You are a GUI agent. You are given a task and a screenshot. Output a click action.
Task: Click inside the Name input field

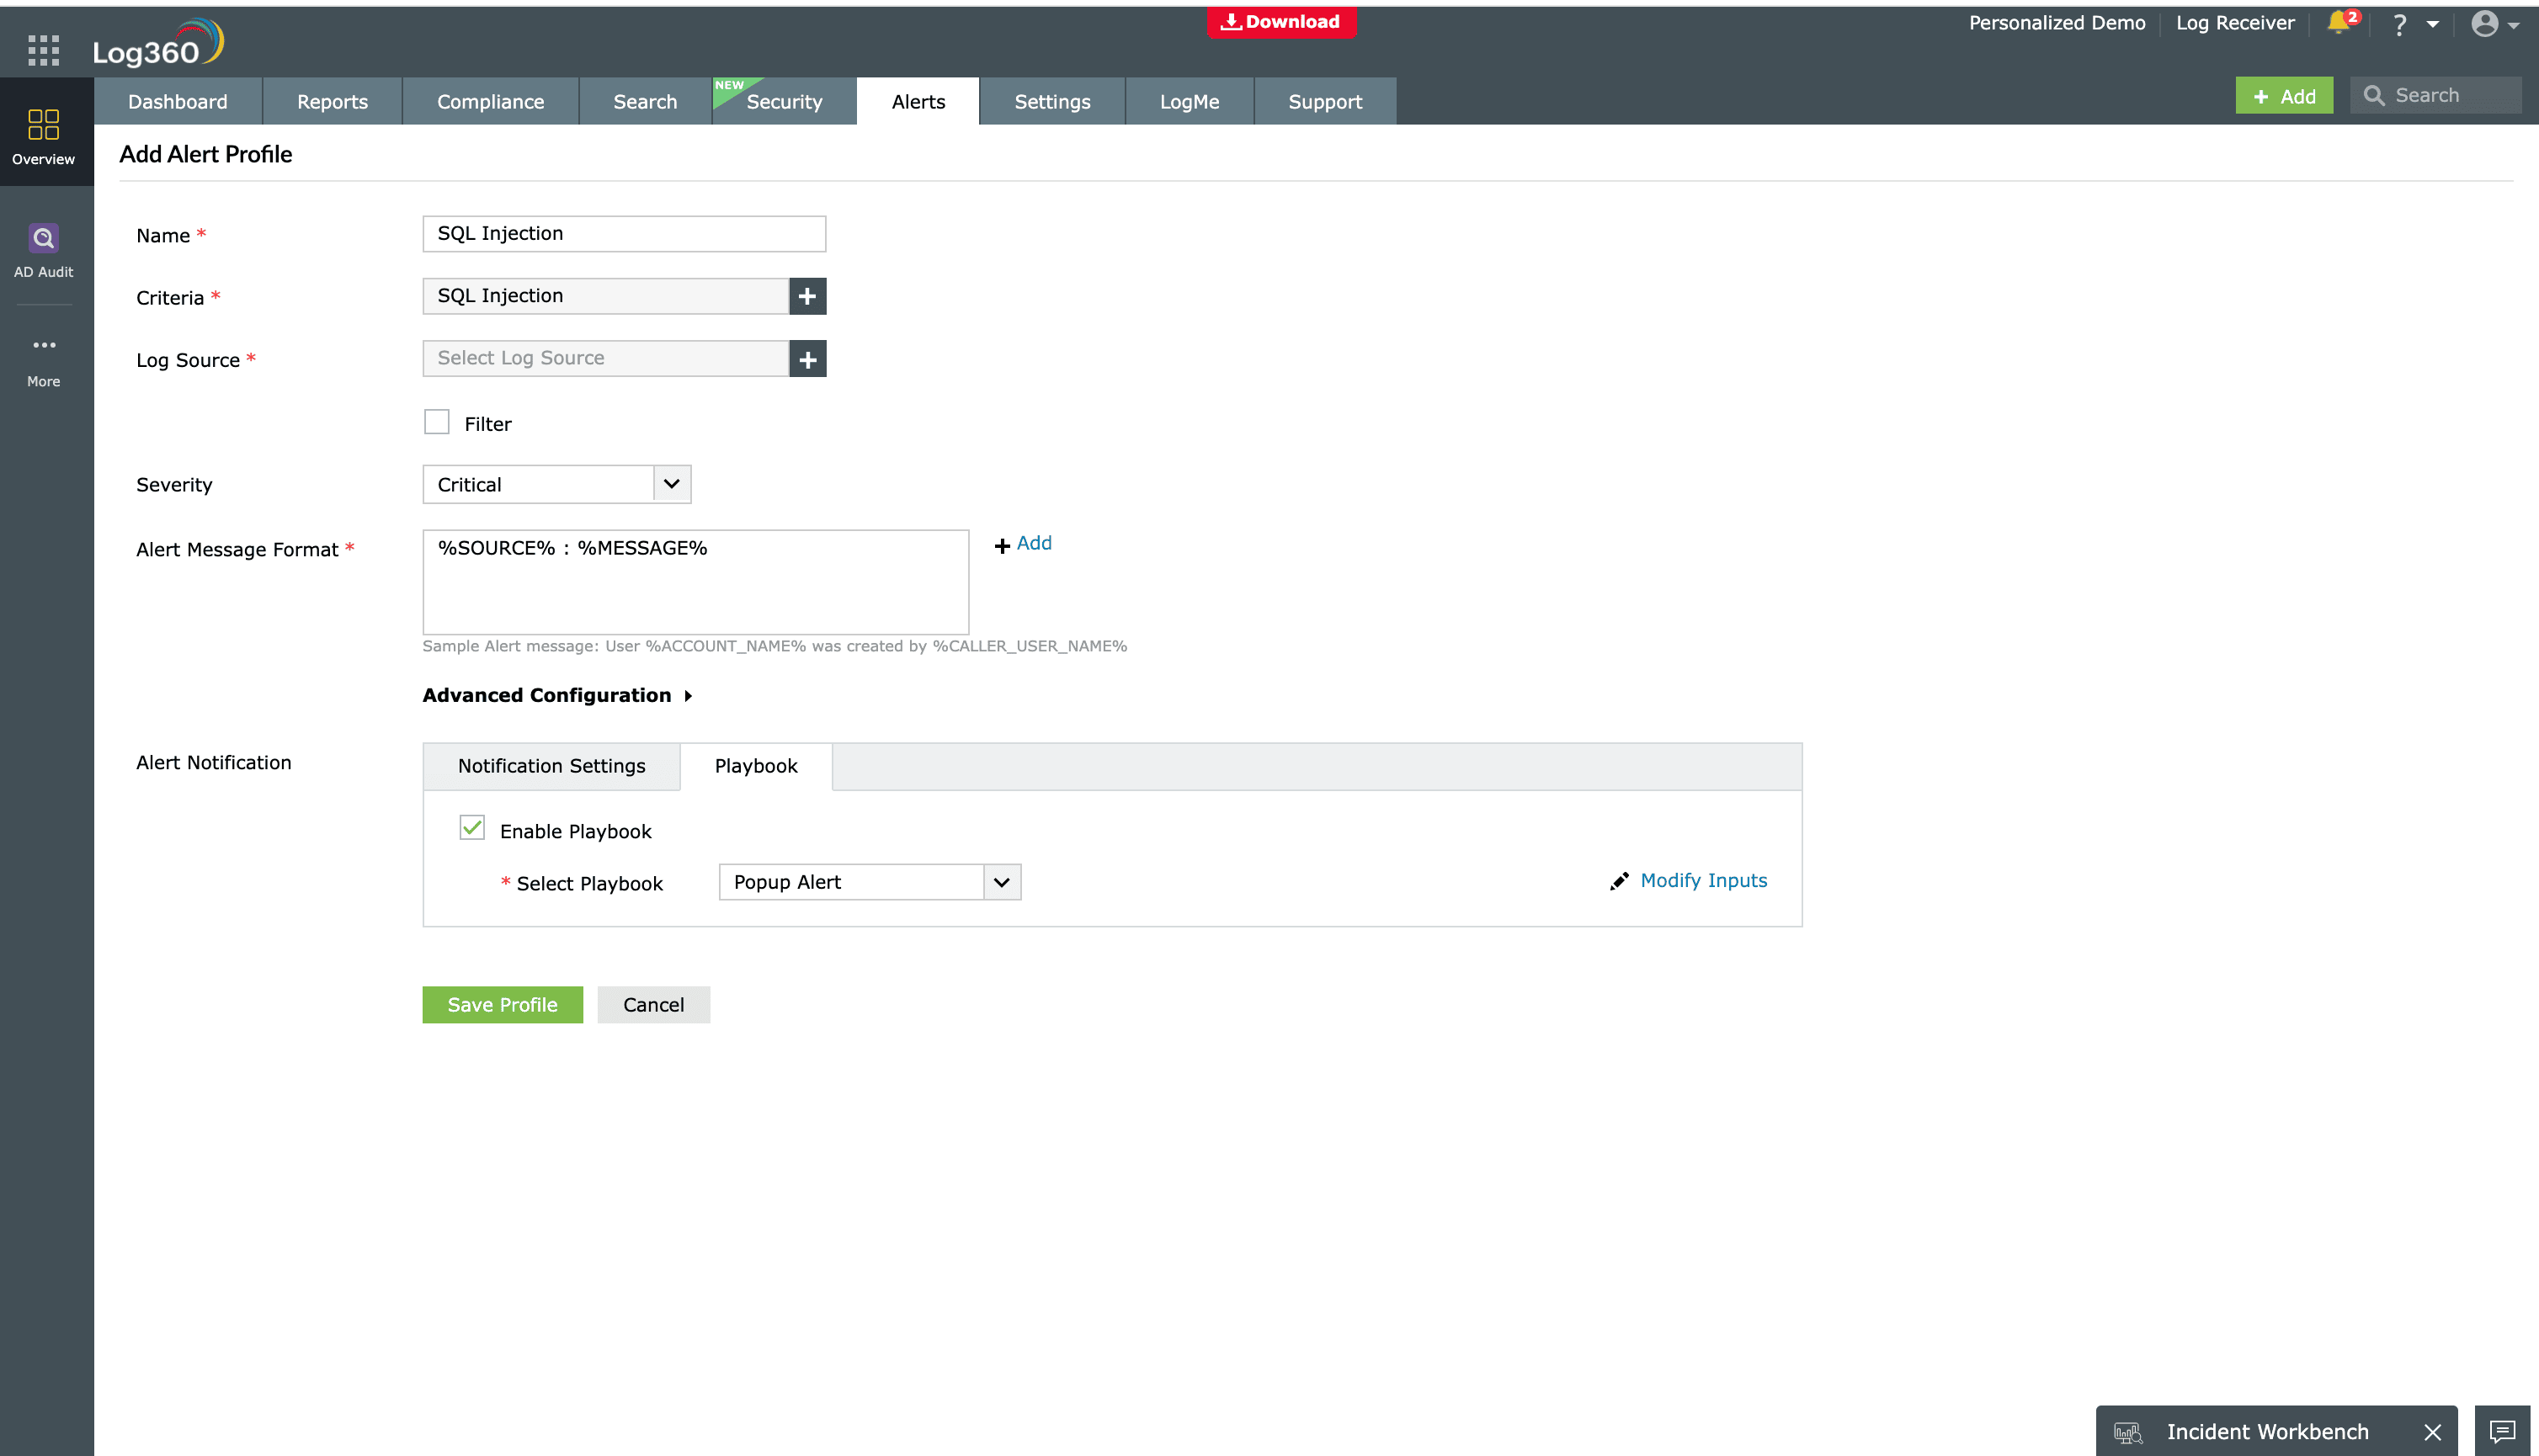(x=622, y=233)
